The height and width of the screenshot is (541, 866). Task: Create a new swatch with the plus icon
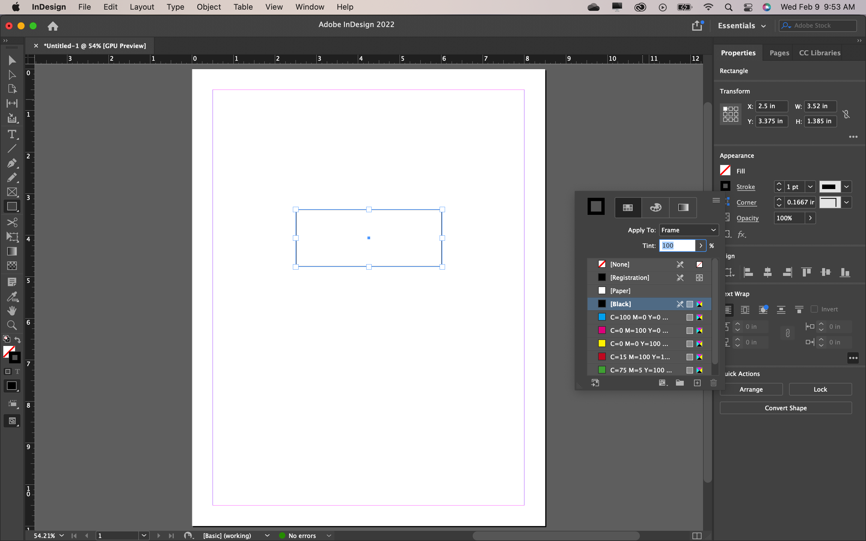[x=697, y=383]
